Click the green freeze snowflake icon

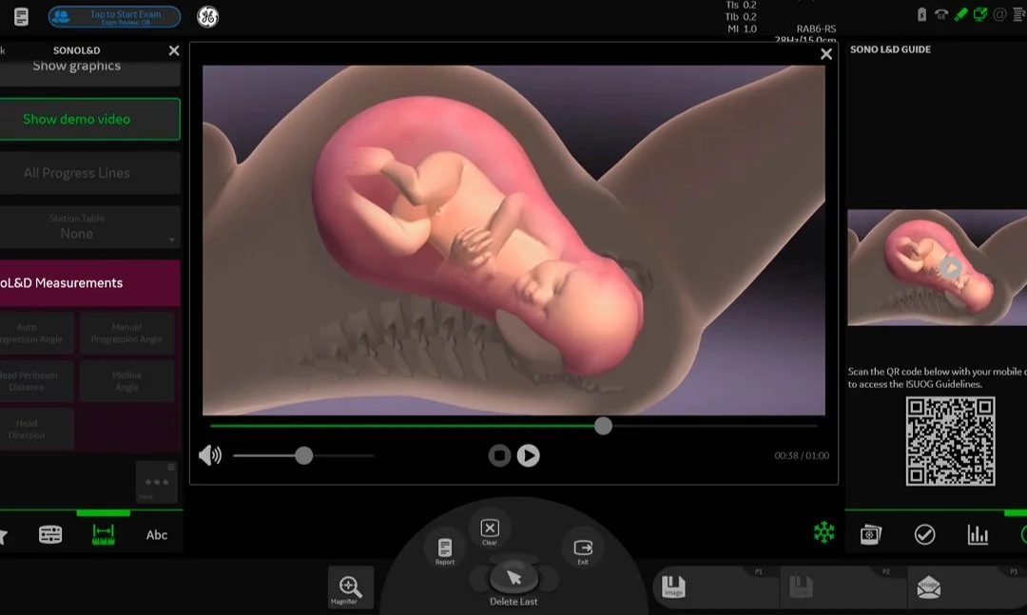tap(824, 532)
